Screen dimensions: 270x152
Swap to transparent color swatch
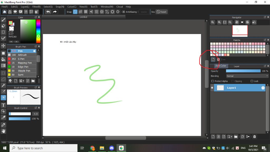pos(12,28)
